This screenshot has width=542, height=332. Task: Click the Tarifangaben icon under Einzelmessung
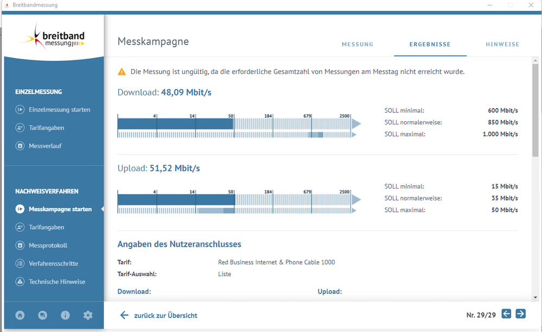[x=20, y=128]
